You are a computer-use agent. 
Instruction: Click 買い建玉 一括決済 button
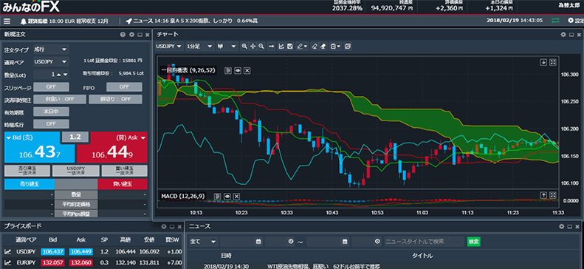point(124,171)
